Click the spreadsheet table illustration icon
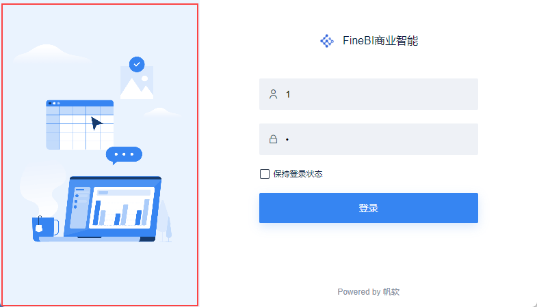This screenshot has height=307, width=537. pos(80,125)
